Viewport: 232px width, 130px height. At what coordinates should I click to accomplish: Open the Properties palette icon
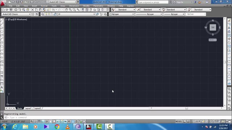pos(83,10)
